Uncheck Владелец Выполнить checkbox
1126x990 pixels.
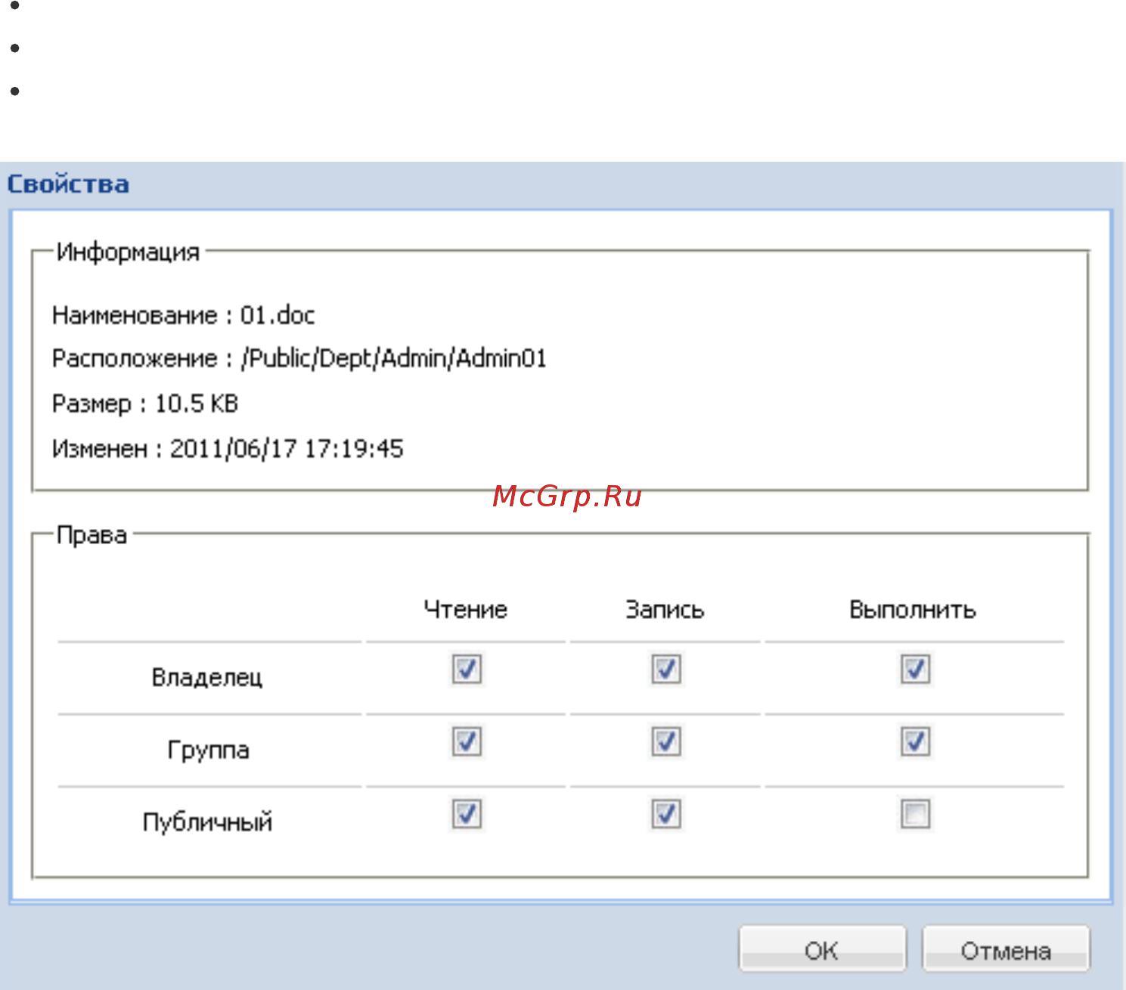[915, 669]
